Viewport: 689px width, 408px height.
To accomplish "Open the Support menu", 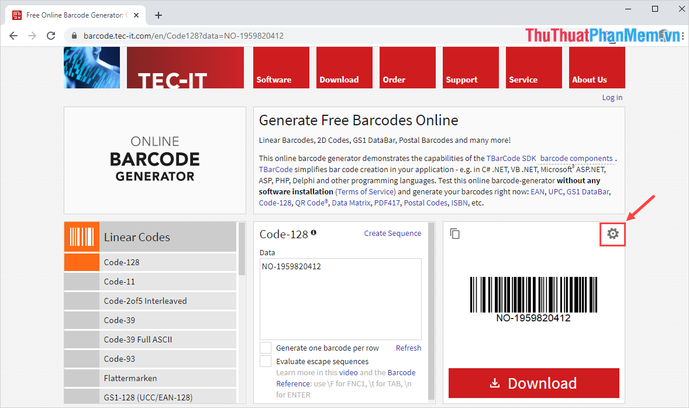I will [x=471, y=67].
